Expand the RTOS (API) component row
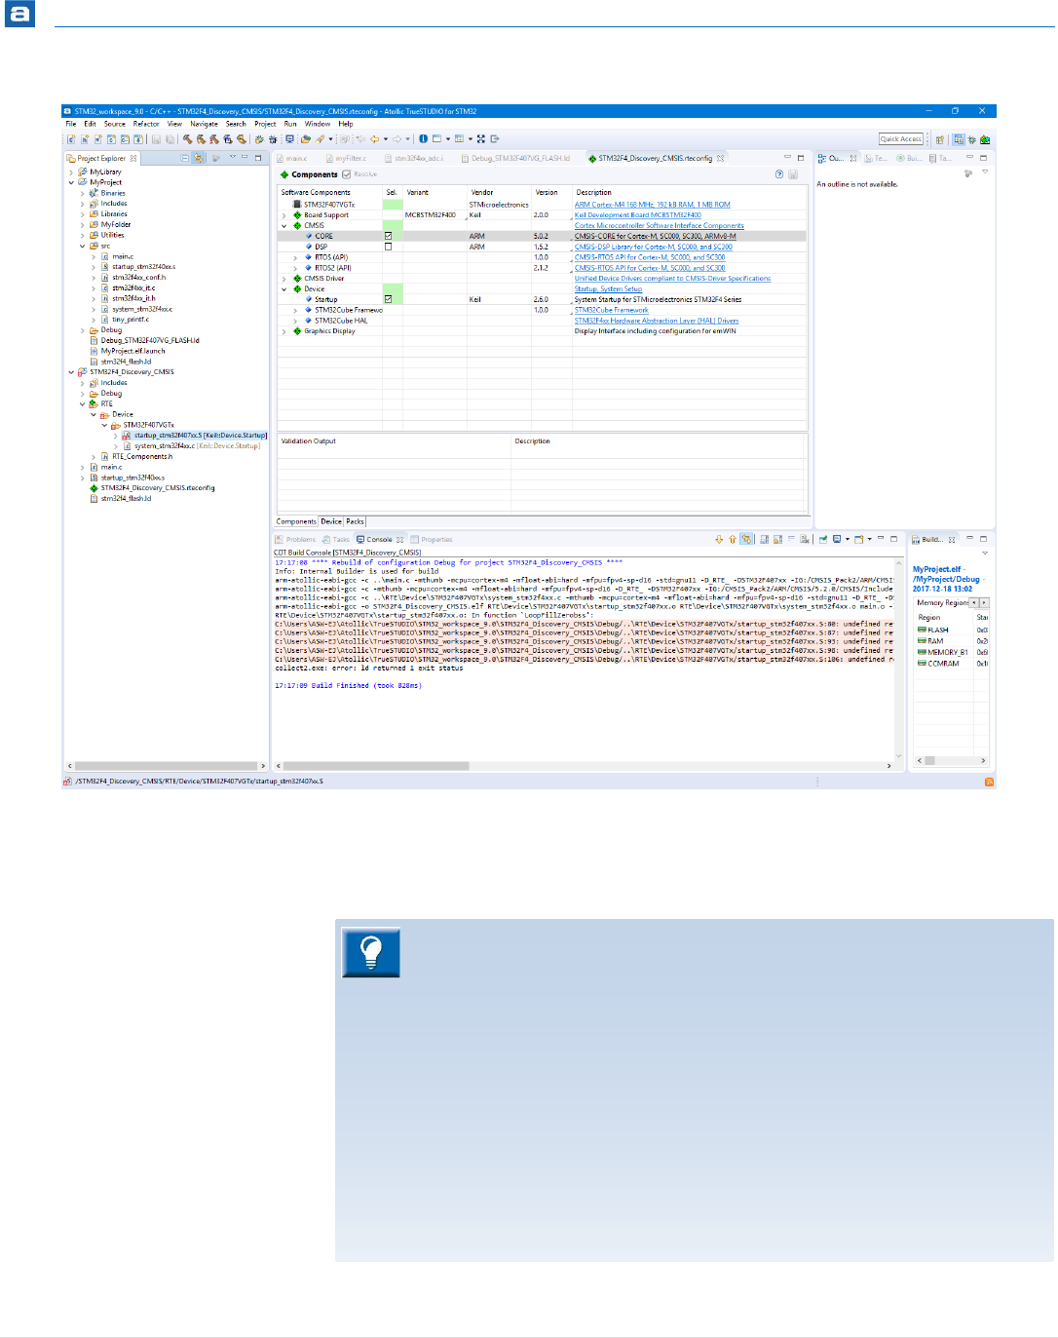The width and height of the screenshot is (1058, 1338). point(295,257)
